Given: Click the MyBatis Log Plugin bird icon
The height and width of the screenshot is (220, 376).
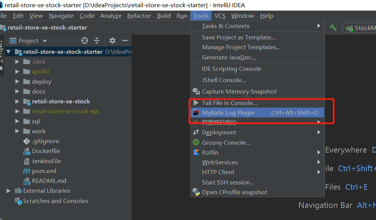Looking at the screenshot, I should pyautogui.click(x=196, y=112).
